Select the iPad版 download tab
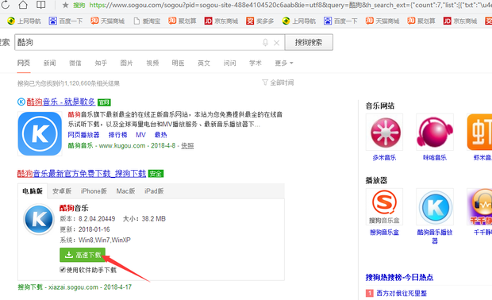The height and width of the screenshot is (300, 492). 154,191
